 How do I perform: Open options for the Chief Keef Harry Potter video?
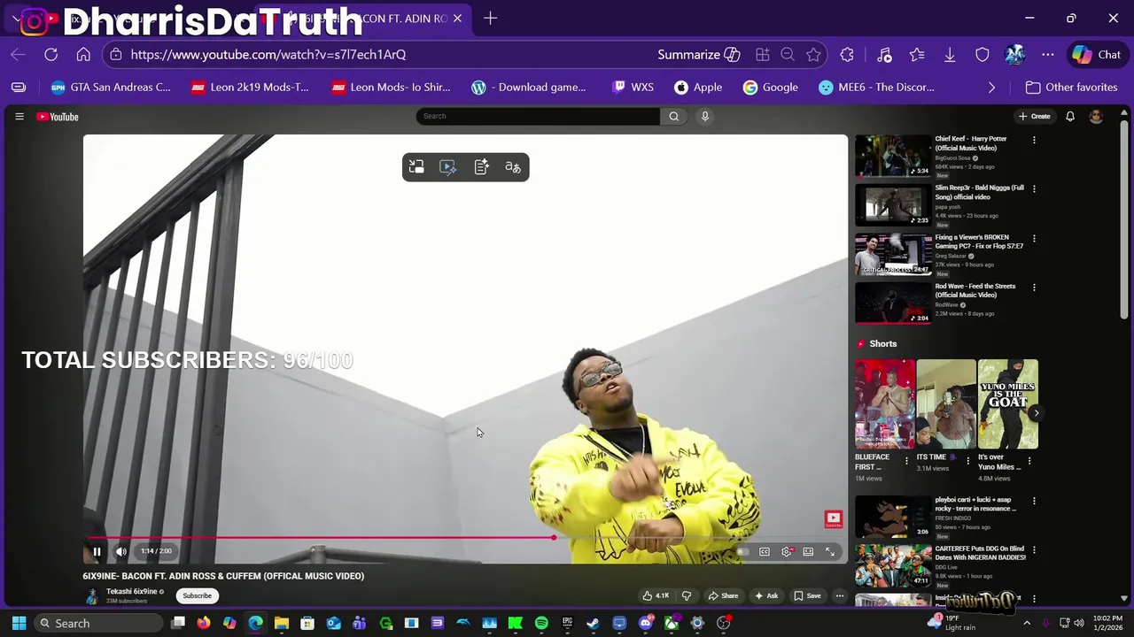click(x=1034, y=140)
